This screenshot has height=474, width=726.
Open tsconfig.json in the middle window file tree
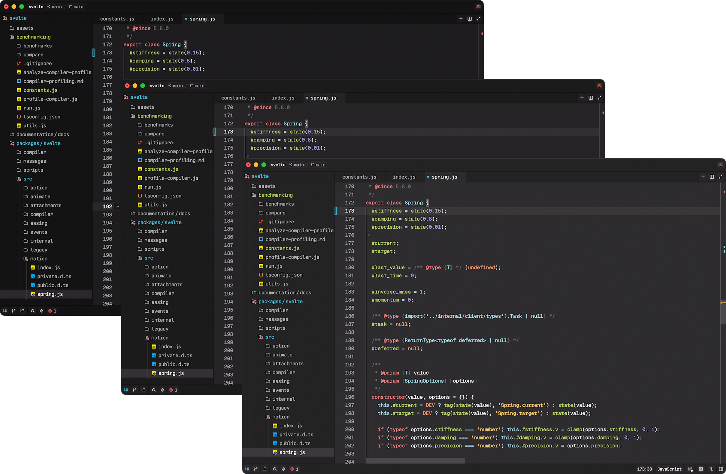tap(167, 196)
